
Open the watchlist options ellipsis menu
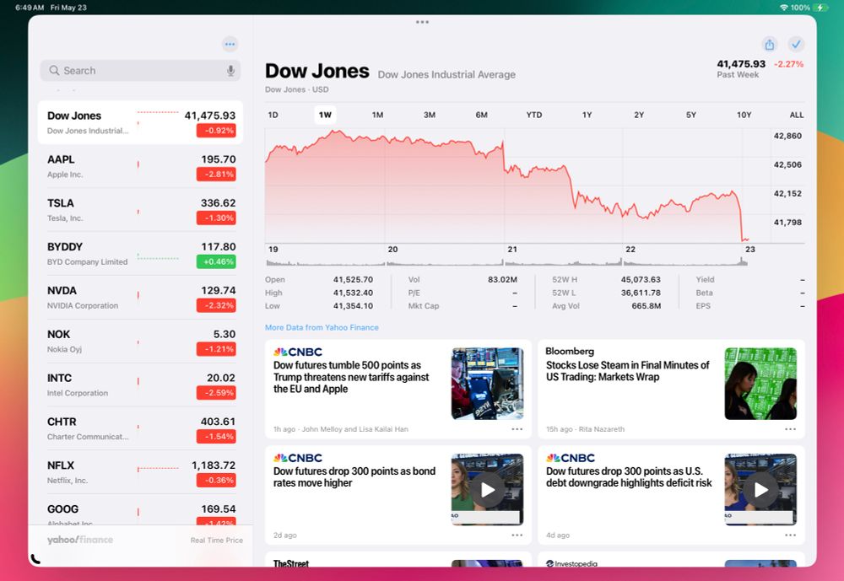(x=230, y=44)
